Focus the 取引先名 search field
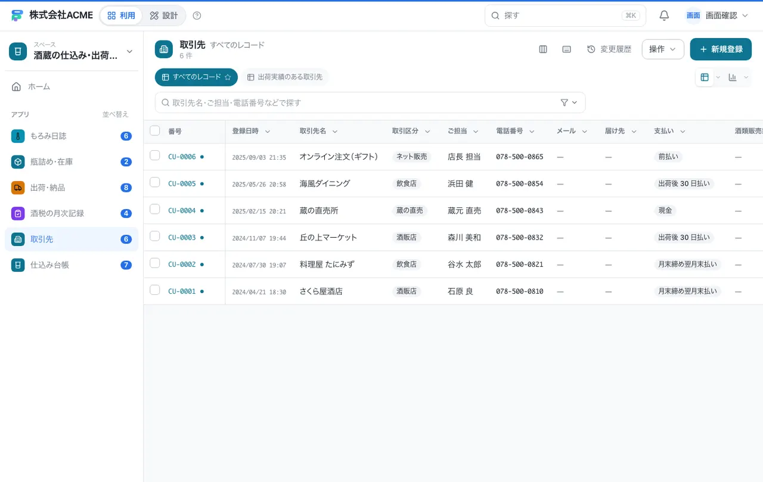Viewport: 763px width, 482px height. tap(370, 102)
